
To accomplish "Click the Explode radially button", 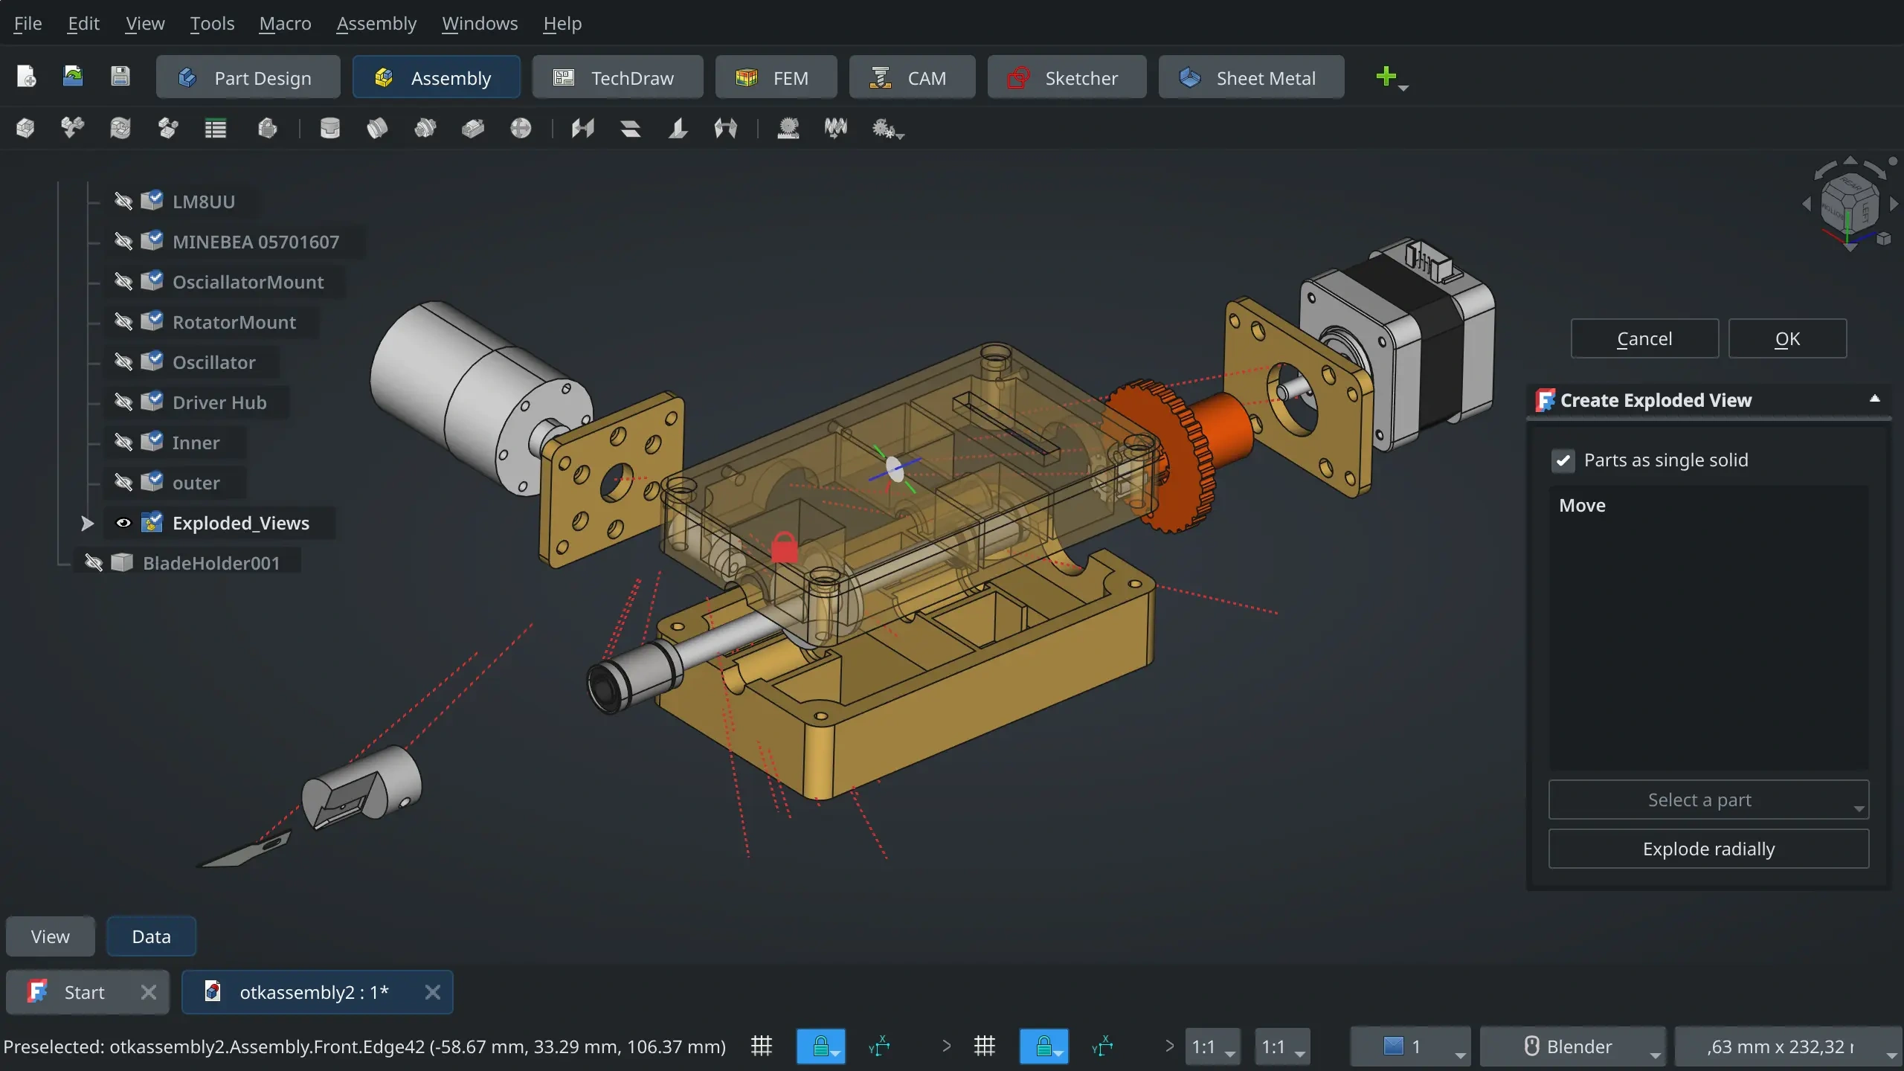I will pyautogui.click(x=1708, y=849).
